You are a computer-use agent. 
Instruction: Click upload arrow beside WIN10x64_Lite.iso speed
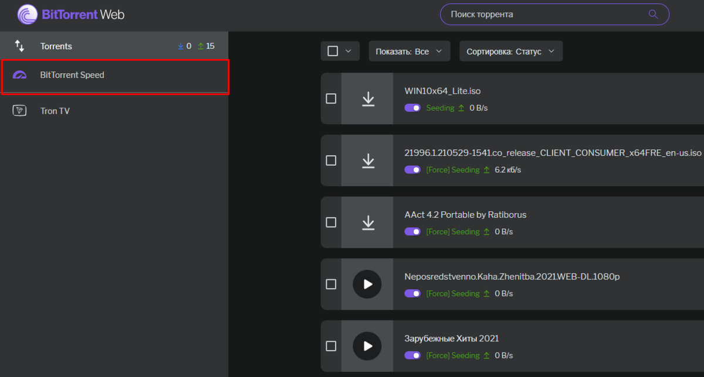click(x=461, y=108)
